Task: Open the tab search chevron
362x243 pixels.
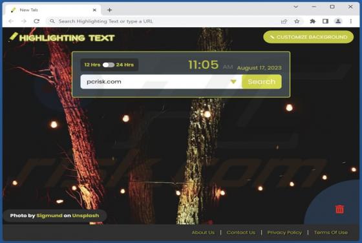Action: [x=296, y=7]
